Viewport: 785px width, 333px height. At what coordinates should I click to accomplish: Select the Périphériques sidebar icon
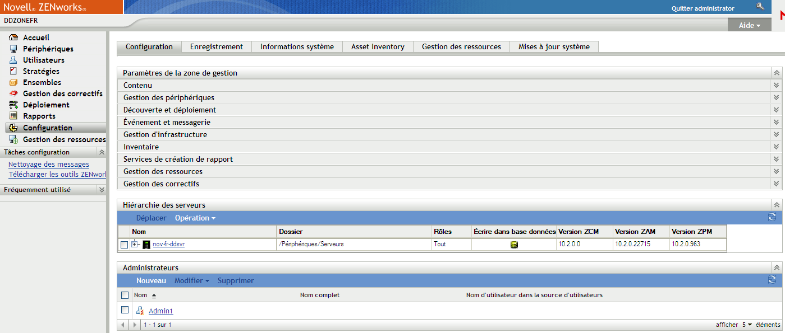point(13,48)
